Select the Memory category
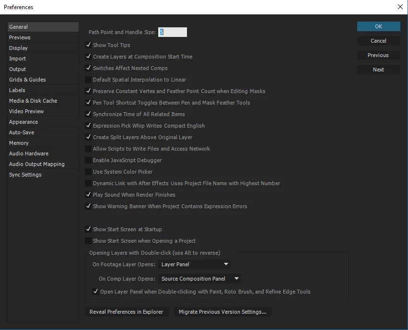 click(x=43, y=143)
